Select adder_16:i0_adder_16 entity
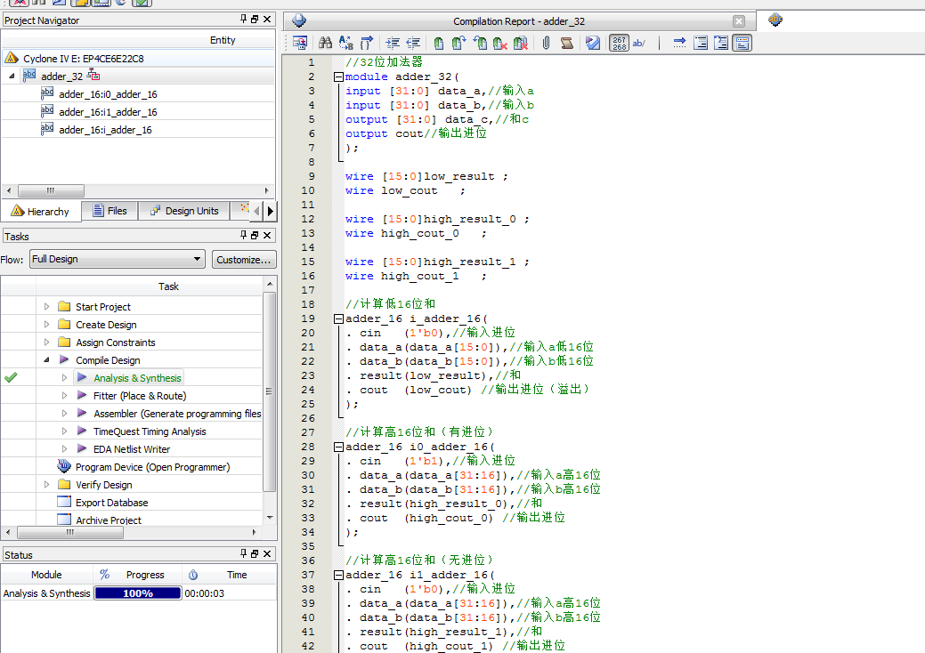 tap(108, 94)
